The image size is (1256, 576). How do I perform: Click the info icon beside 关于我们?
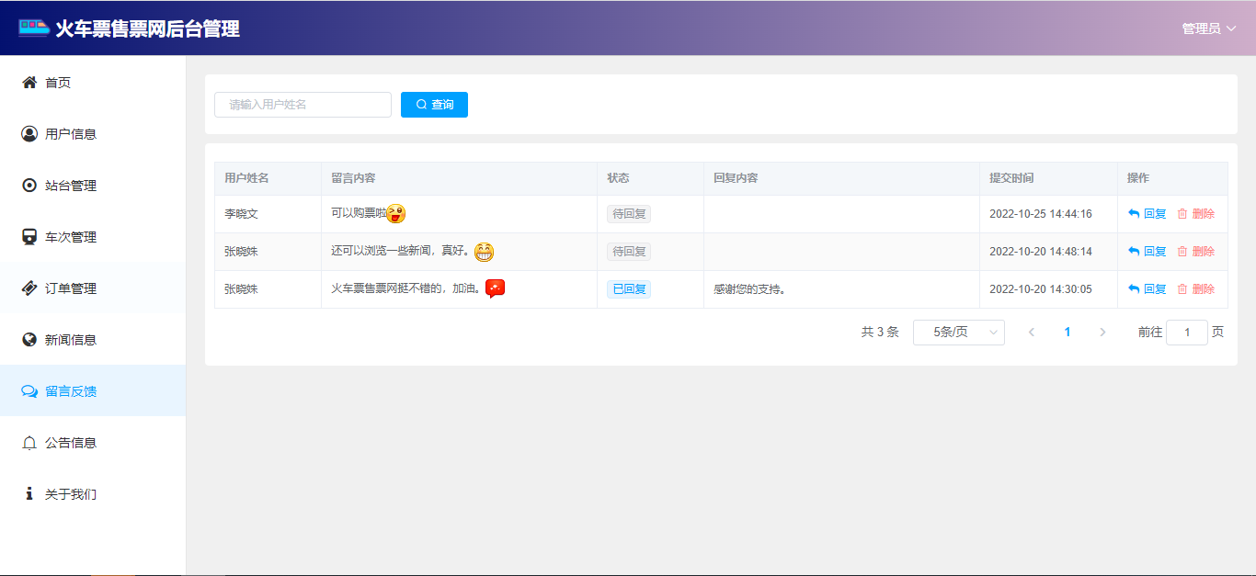tap(29, 494)
